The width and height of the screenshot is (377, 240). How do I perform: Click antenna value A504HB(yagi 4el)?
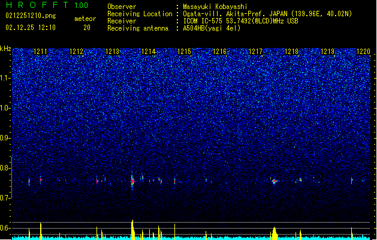[212, 28]
